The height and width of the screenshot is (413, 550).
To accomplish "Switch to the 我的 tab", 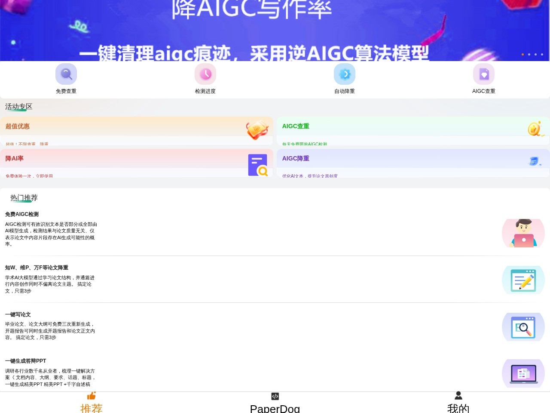I will [x=458, y=401].
